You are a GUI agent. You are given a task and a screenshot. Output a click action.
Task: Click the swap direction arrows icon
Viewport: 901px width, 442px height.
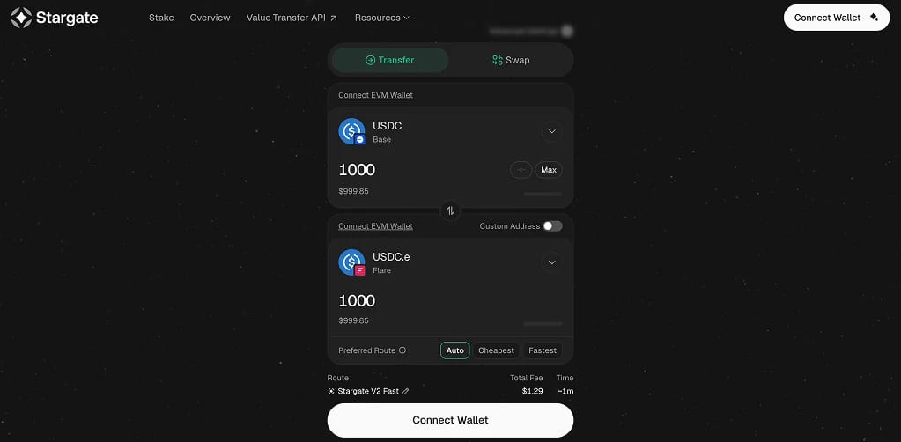[451, 210]
